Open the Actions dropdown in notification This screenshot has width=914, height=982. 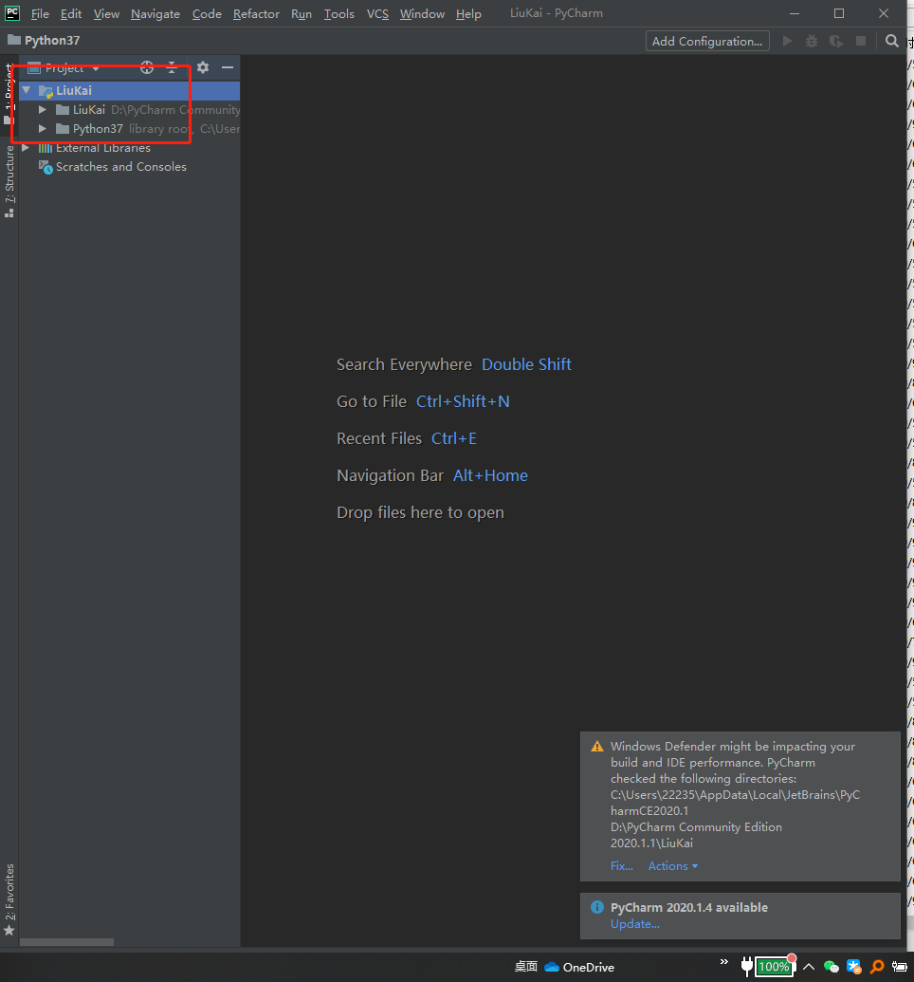point(673,866)
